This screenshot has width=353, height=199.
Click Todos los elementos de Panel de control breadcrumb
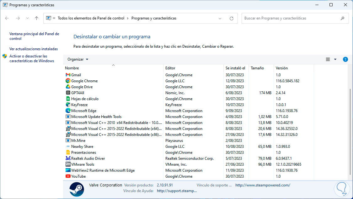point(91,18)
